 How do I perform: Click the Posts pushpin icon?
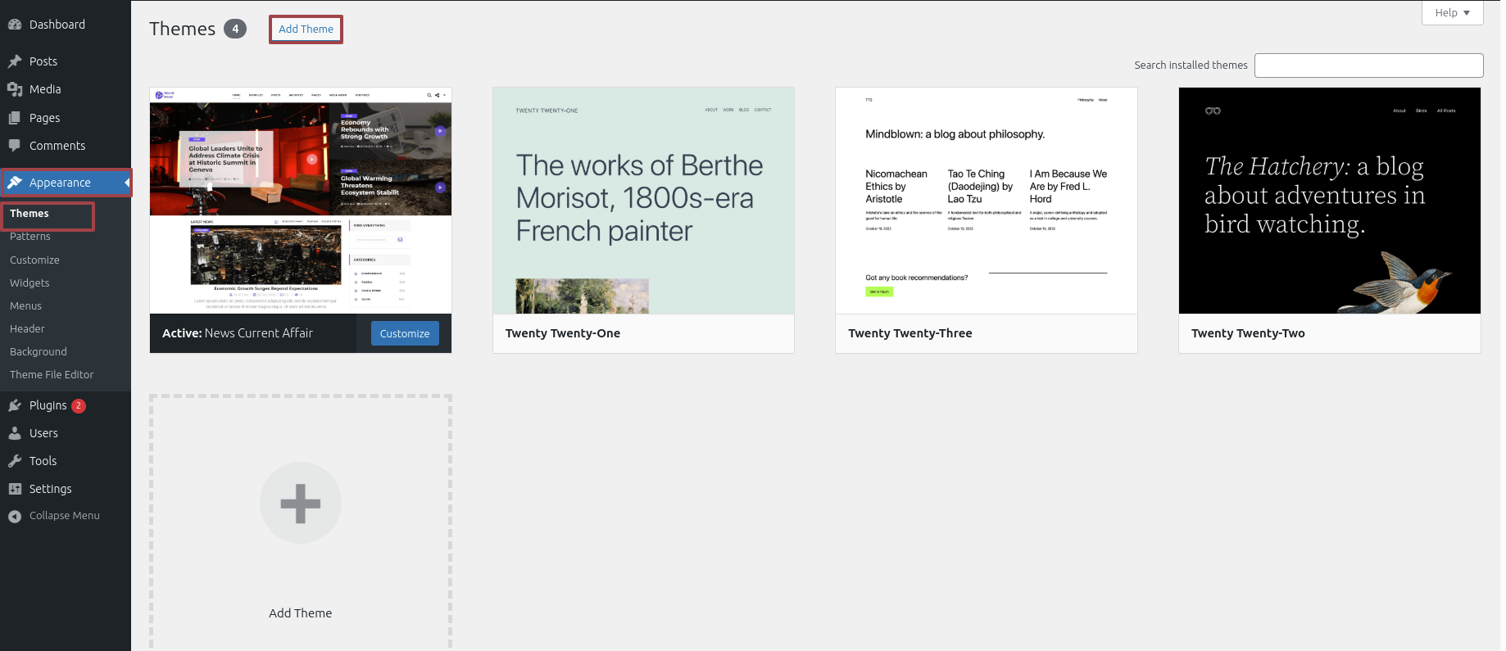pos(15,61)
